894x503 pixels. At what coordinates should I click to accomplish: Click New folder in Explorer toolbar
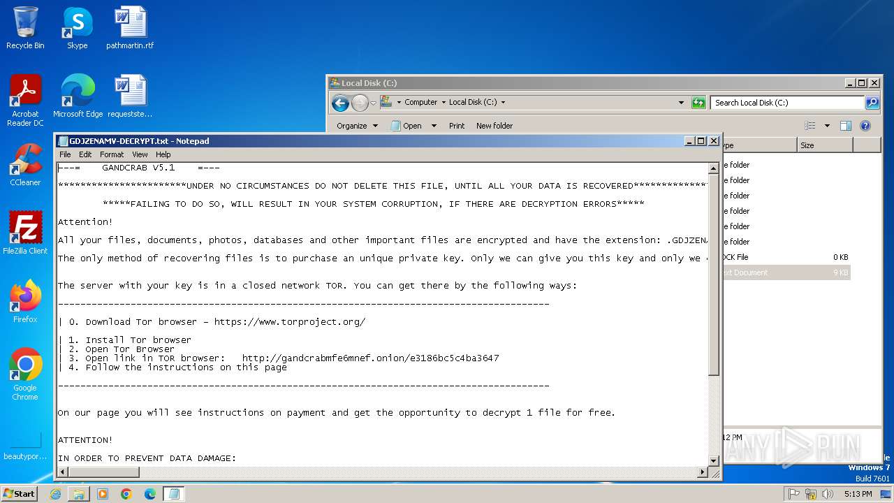(494, 126)
